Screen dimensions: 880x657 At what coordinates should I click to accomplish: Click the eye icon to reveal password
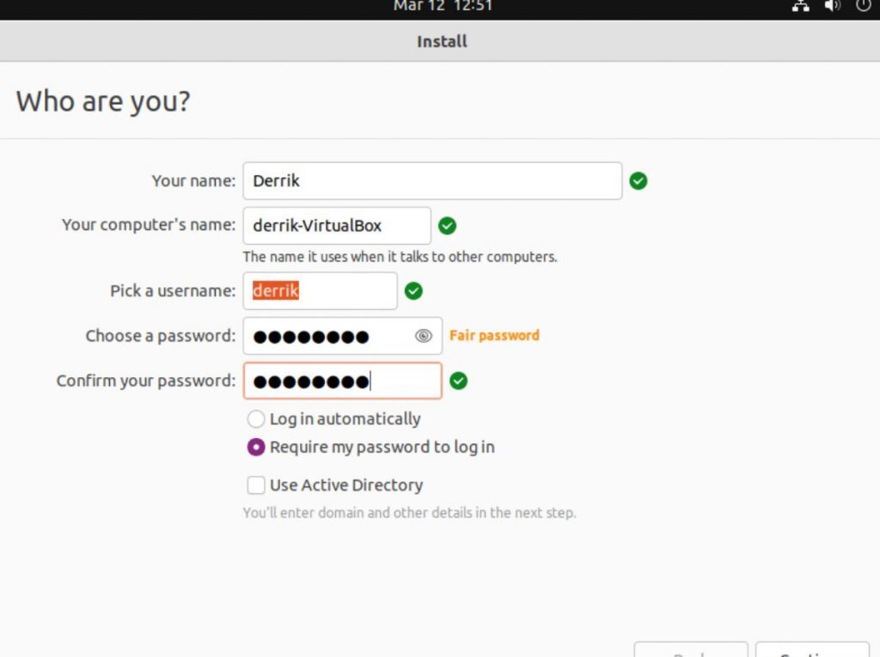click(x=423, y=336)
